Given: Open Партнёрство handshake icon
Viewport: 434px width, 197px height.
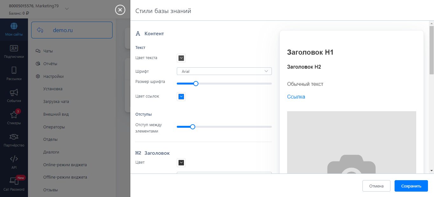Looking at the screenshot, I should [x=14, y=137].
